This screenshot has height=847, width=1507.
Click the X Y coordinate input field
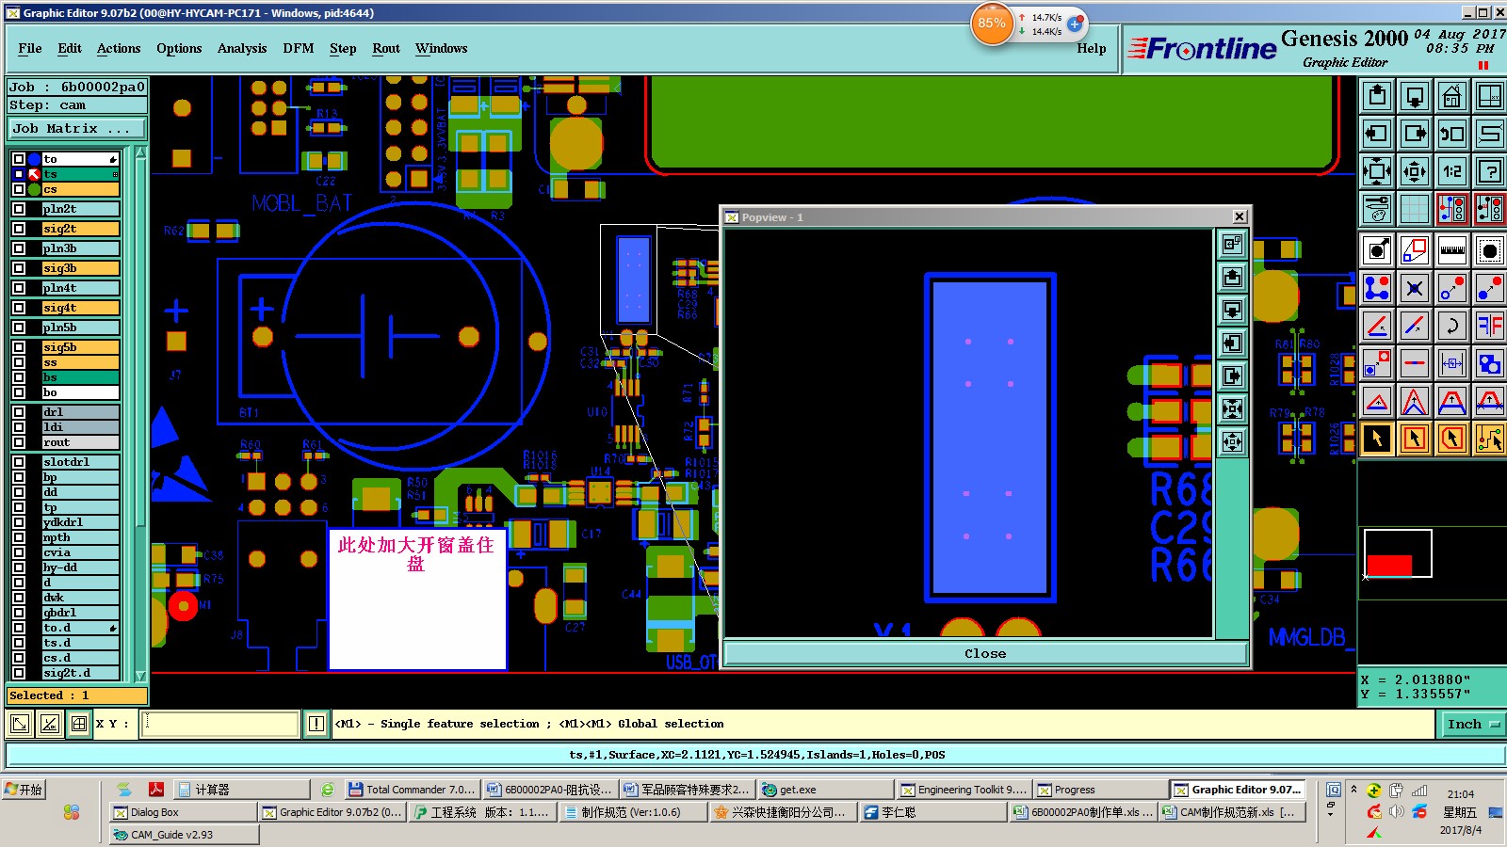pyautogui.click(x=219, y=724)
